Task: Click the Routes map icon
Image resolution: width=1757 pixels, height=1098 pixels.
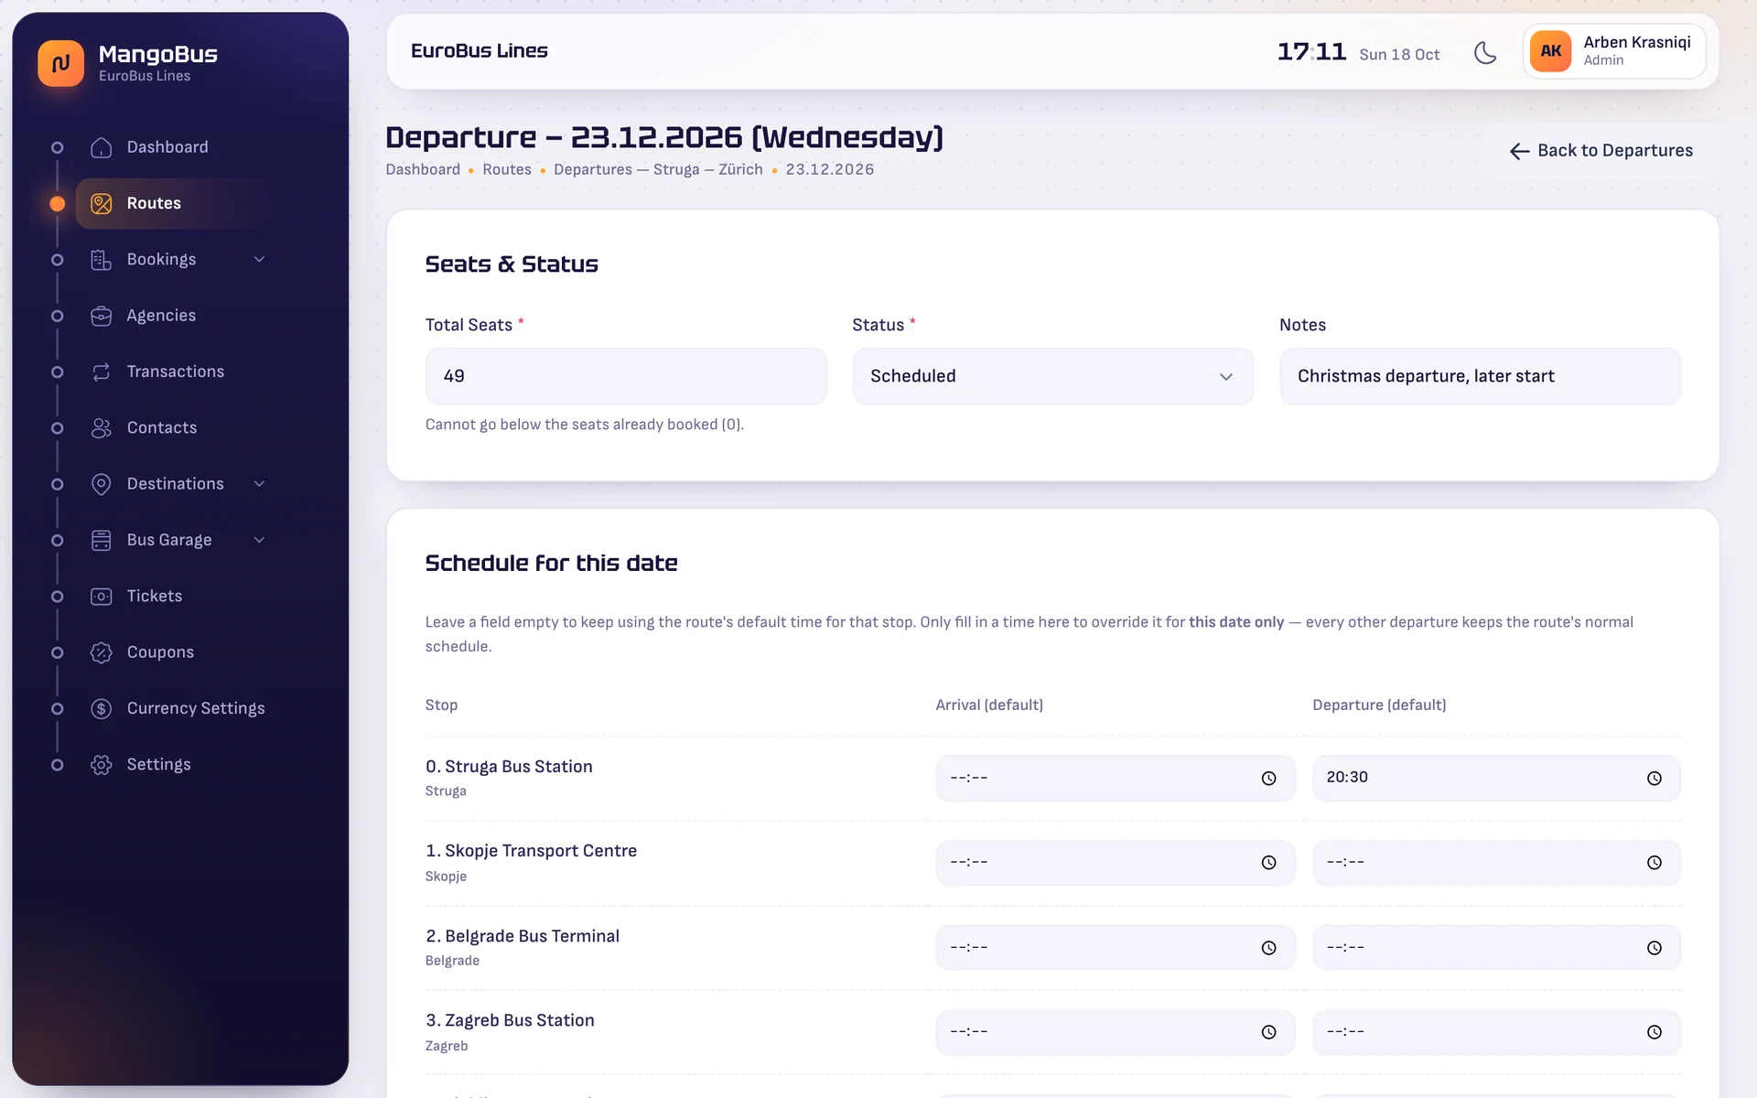Action: [x=102, y=203]
